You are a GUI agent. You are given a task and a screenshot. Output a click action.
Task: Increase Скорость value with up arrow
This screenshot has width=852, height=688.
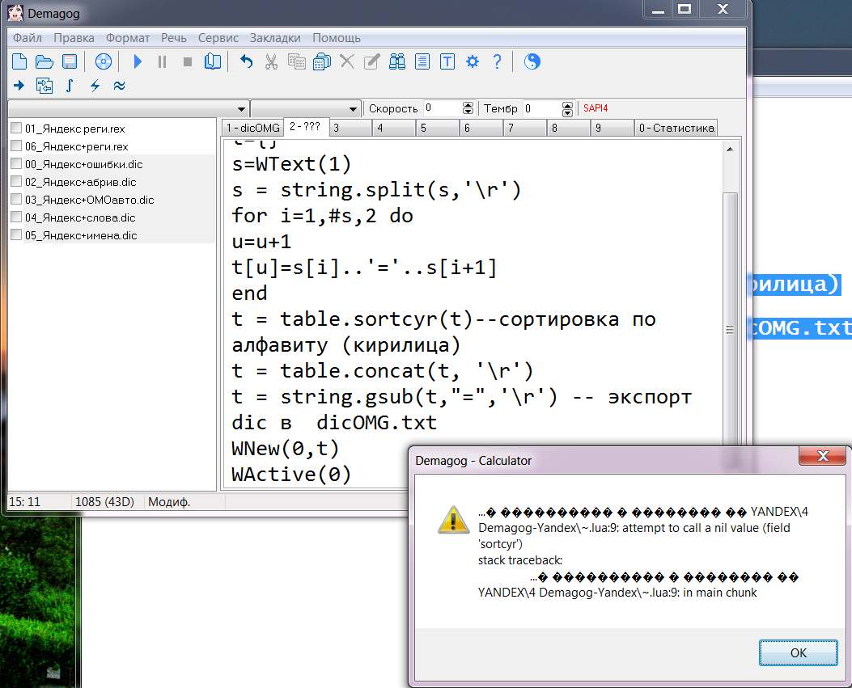[468, 105]
